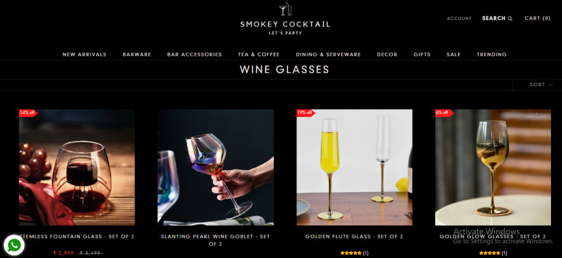Click Golden Flute Glass star rating
Image resolution: width=562 pixels, height=258 pixels.
coord(354,253)
